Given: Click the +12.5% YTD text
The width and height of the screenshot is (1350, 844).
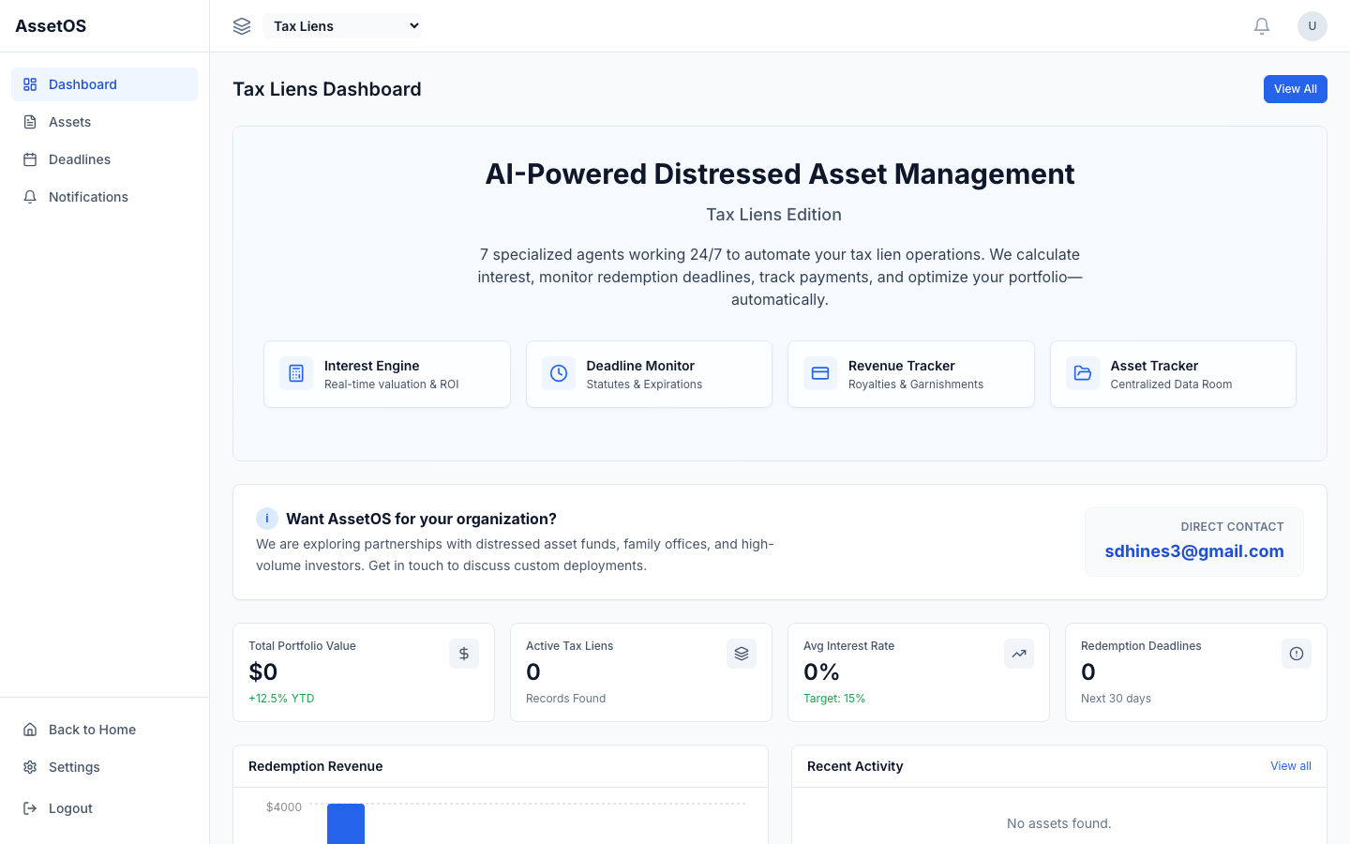Looking at the screenshot, I should (281, 699).
